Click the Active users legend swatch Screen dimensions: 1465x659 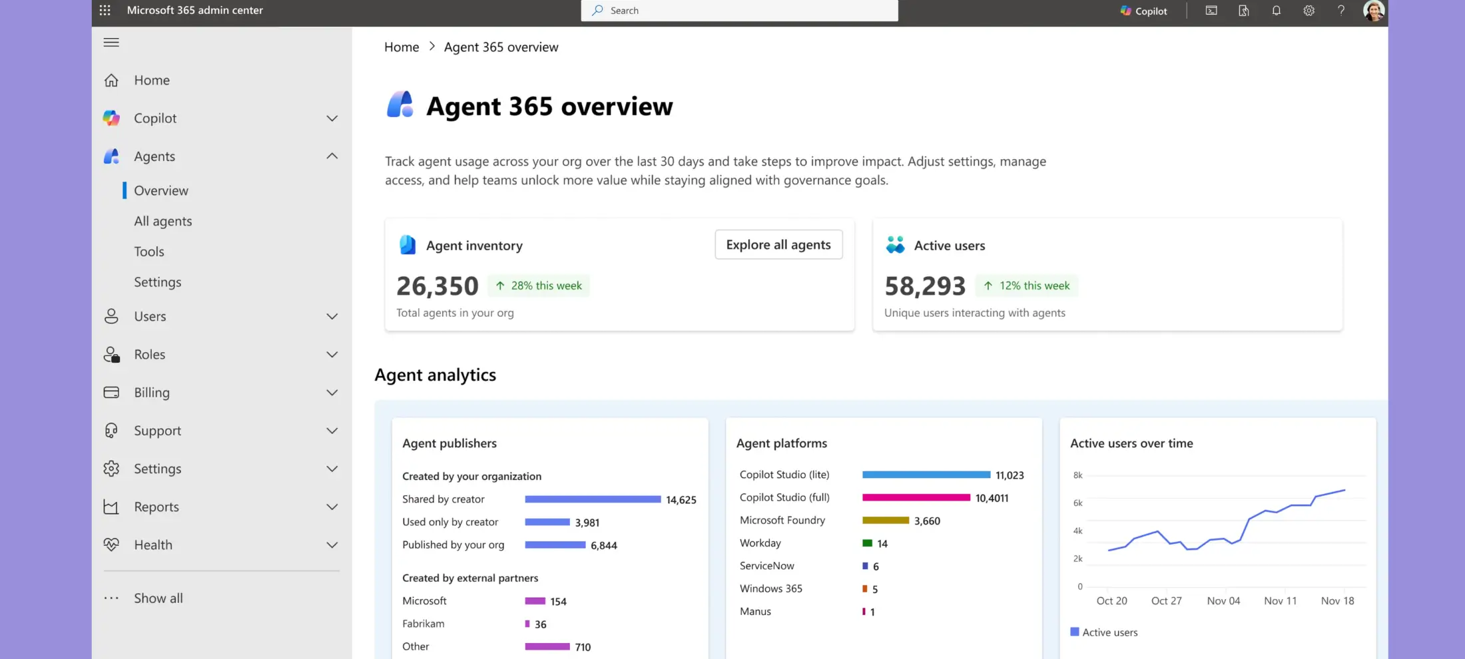click(1074, 632)
